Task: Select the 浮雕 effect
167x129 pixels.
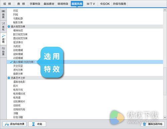Action: [x=15, y=113]
